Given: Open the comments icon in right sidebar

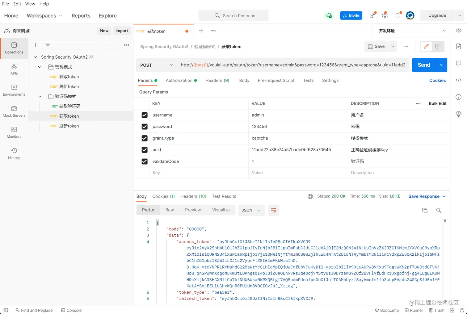Looking at the screenshot, I should tap(459, 63).
